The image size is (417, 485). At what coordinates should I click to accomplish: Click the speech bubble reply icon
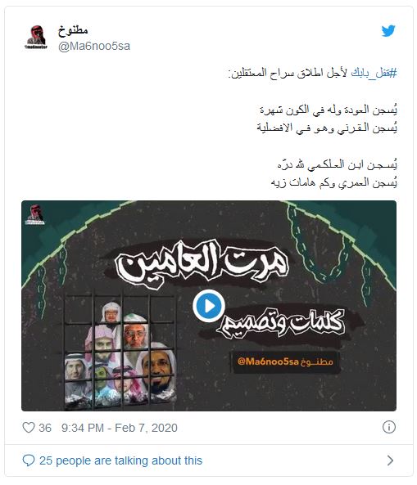pyautogui.click(x=29, y=460)
